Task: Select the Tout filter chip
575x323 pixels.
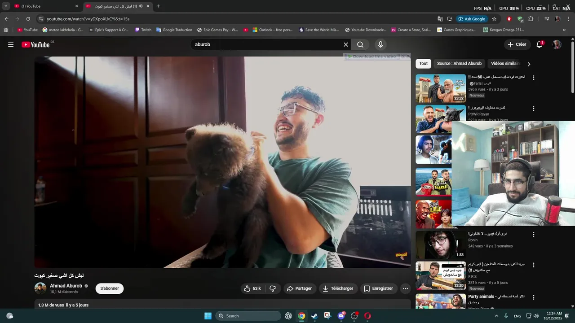Action: pos(423,64)
